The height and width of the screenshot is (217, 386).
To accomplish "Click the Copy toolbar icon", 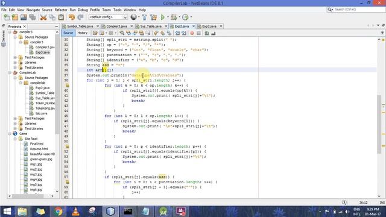I will coord(52,17).
